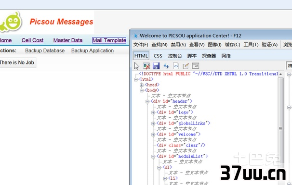Screen dimensions: 292x185
Task: Select the <!DOCTYPE html PUBLIC line
Action: click(x=208, y=74)
